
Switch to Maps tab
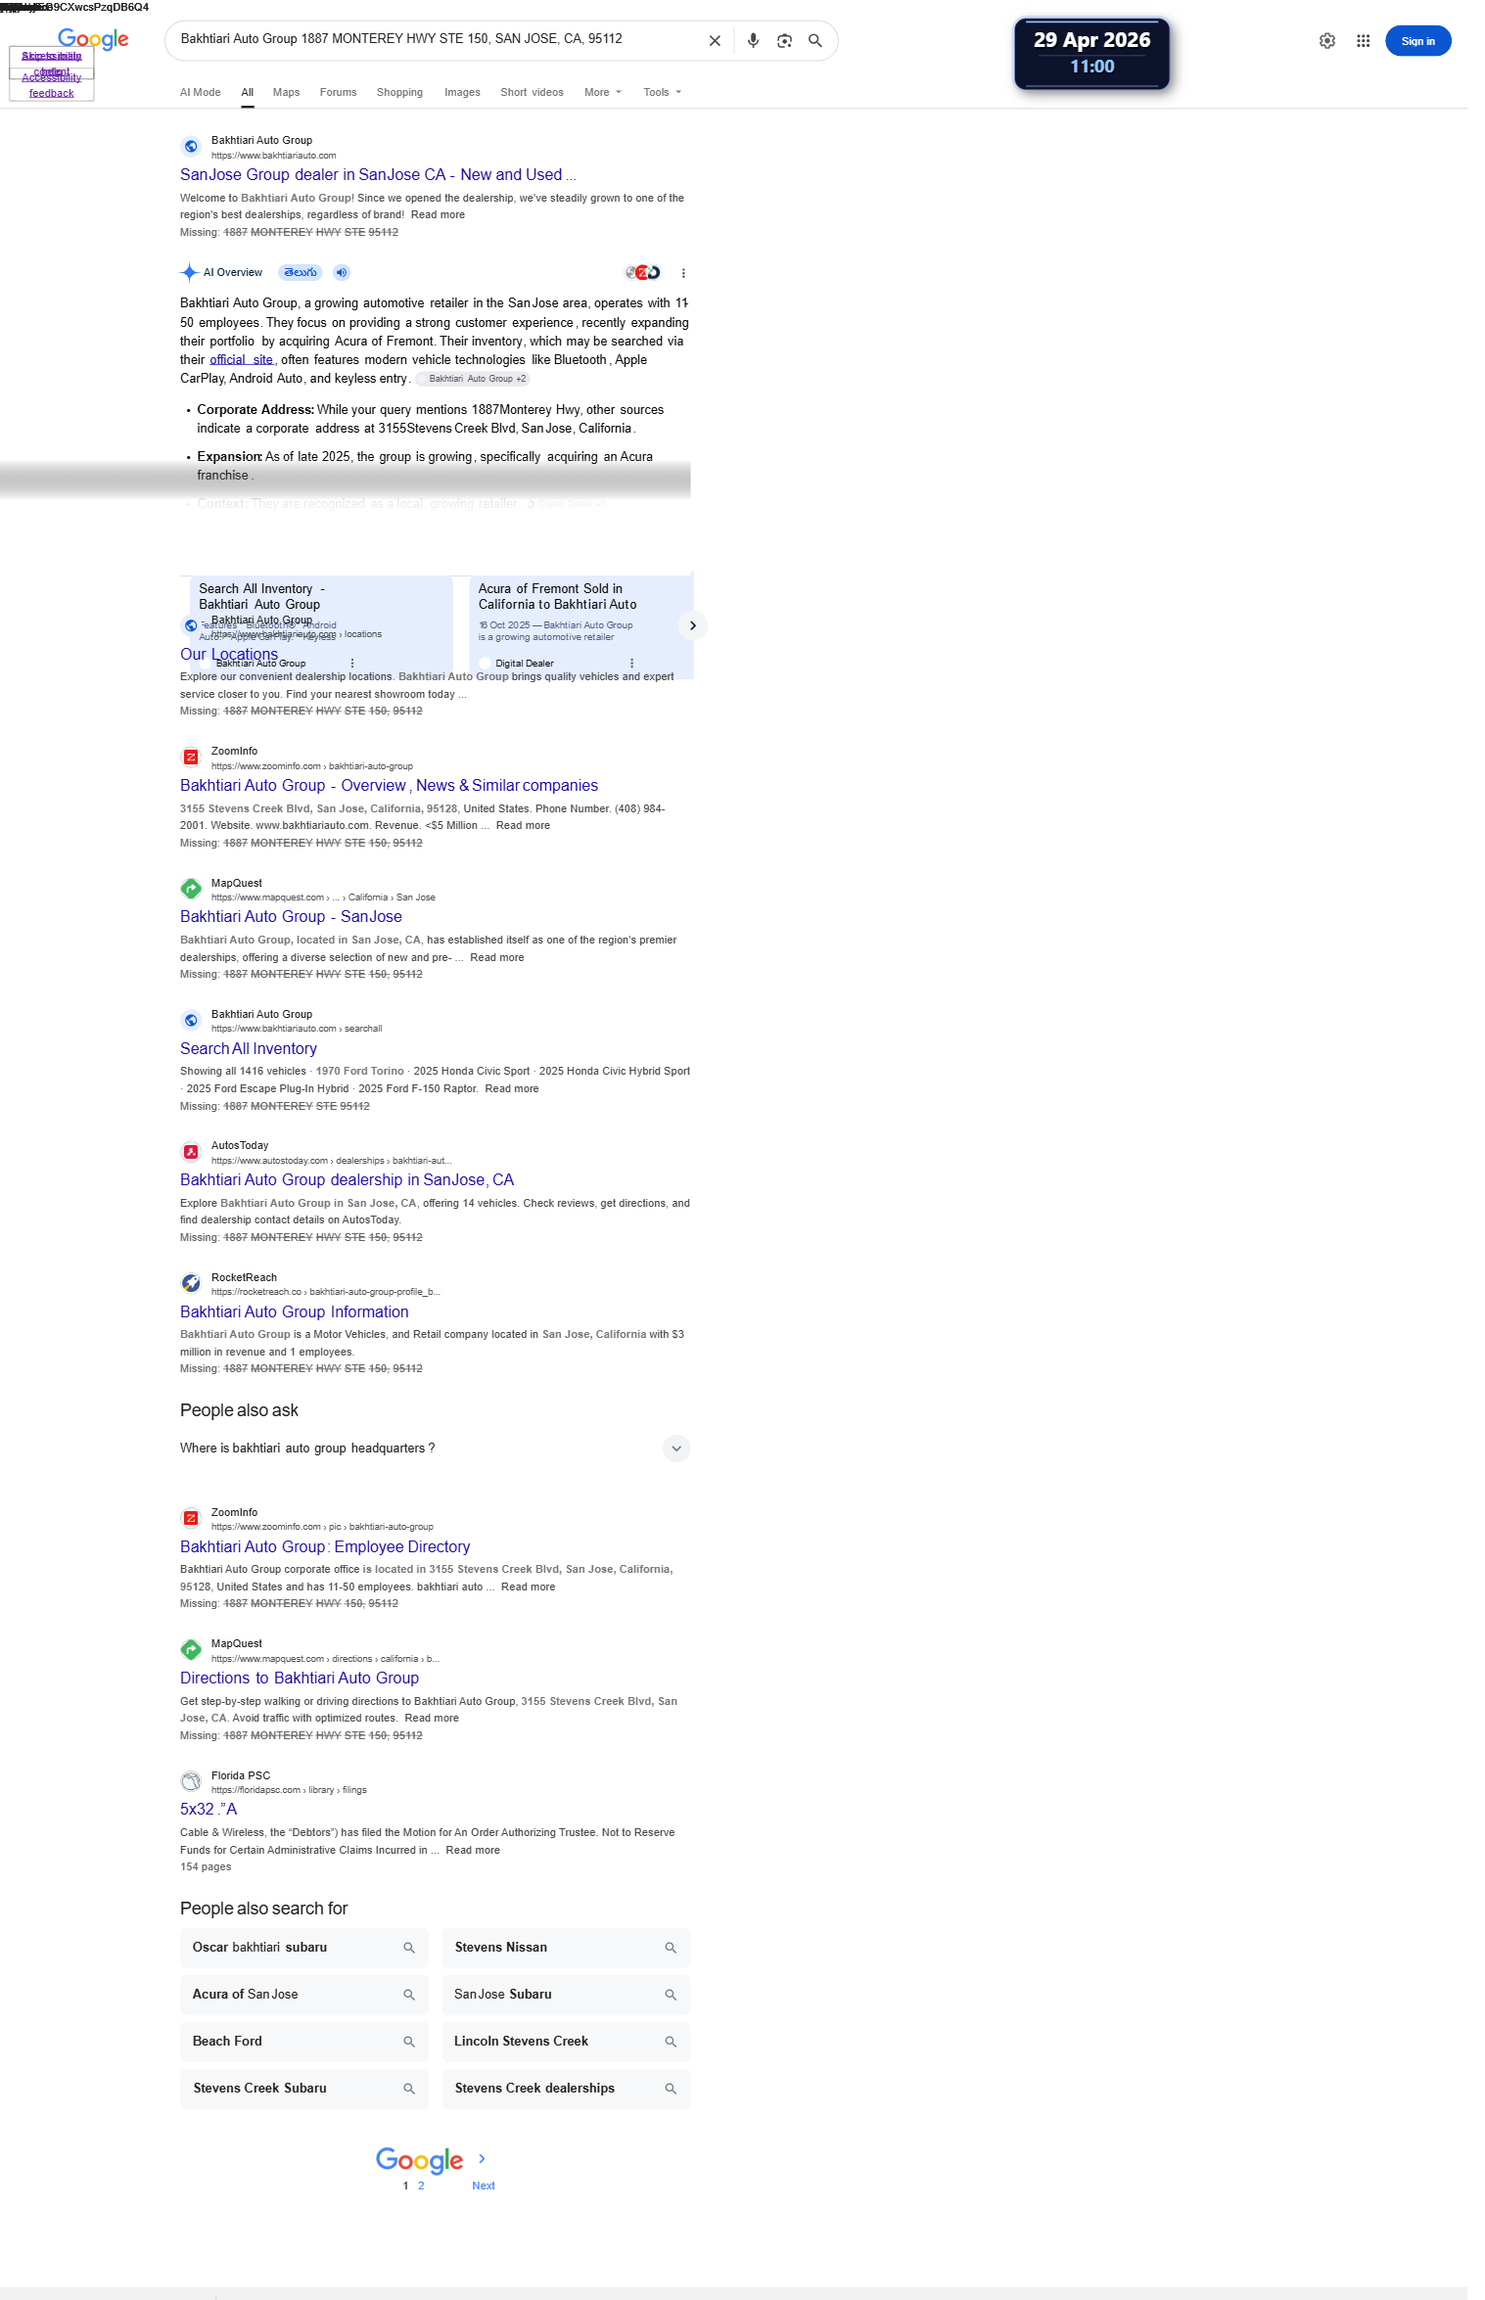point(286,92)
